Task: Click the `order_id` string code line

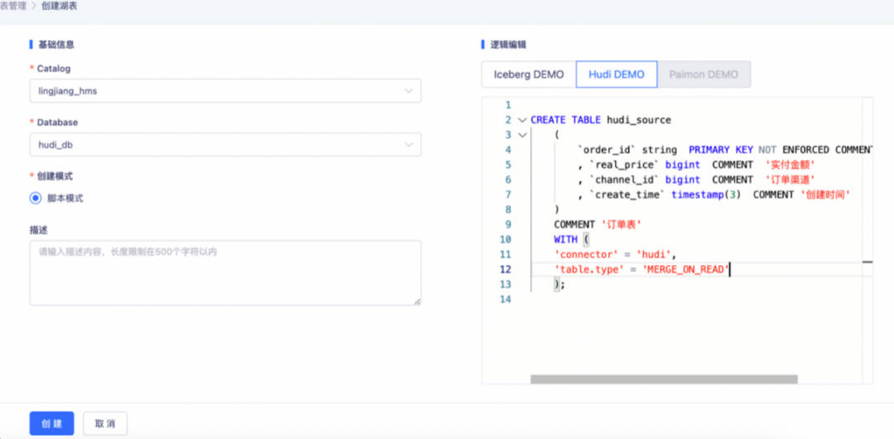Action: 725,150
